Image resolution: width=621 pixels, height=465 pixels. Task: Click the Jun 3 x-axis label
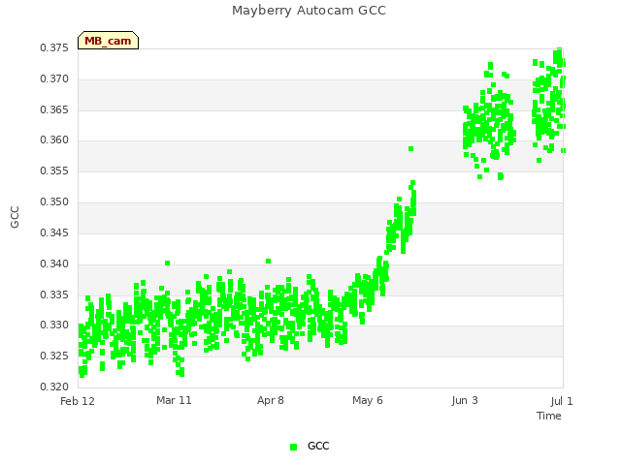(x=465, y=400)
